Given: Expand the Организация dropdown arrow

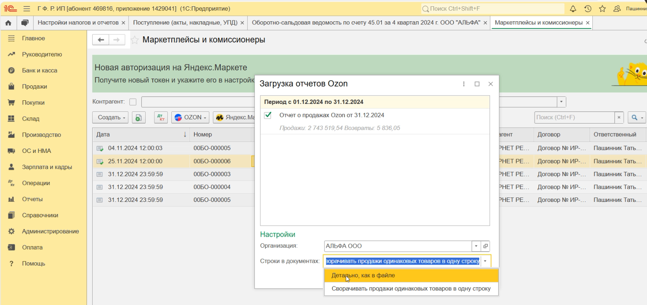Looking at the screenshot, I should point(476,246).
